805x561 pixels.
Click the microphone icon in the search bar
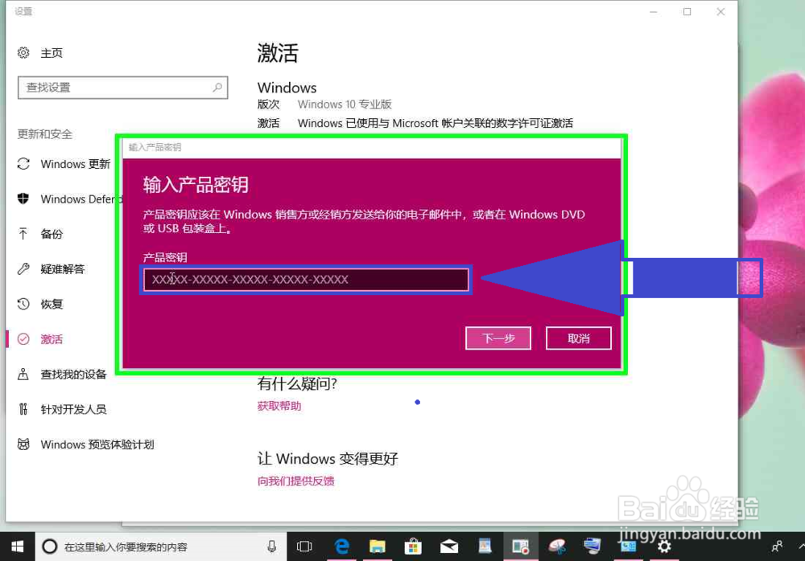[271, 546]
